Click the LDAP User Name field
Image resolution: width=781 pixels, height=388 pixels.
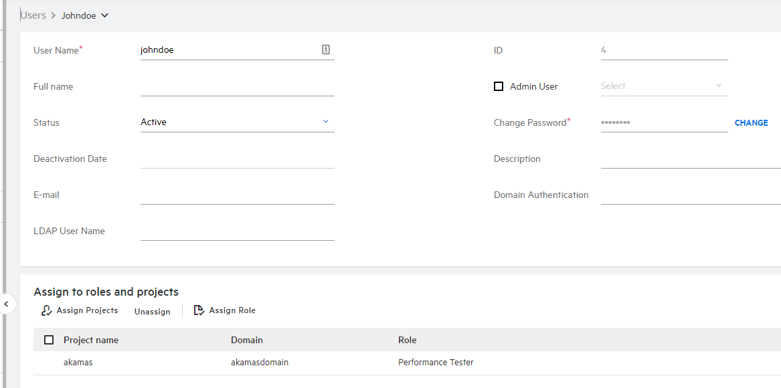[237, 231]
